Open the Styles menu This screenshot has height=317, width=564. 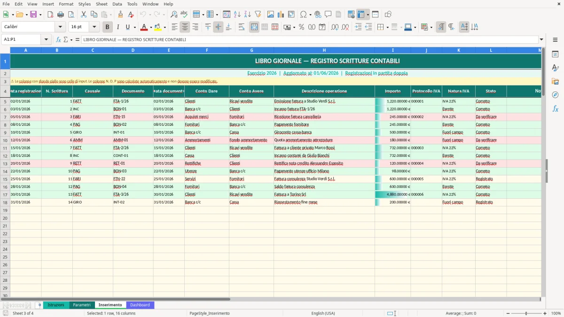(x=85, y=4)
